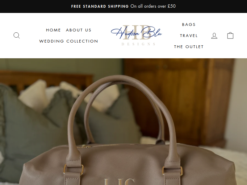247x185 pixels.
Task: Click the DESIGNS text under the logo
Action: (138, 44)
